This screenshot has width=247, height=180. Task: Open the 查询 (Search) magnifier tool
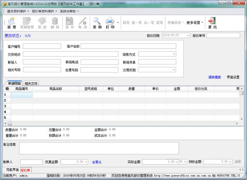click(97, 22)
